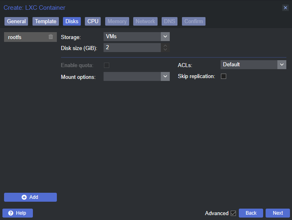Proceed with the Next button

[x=278, y=213]
